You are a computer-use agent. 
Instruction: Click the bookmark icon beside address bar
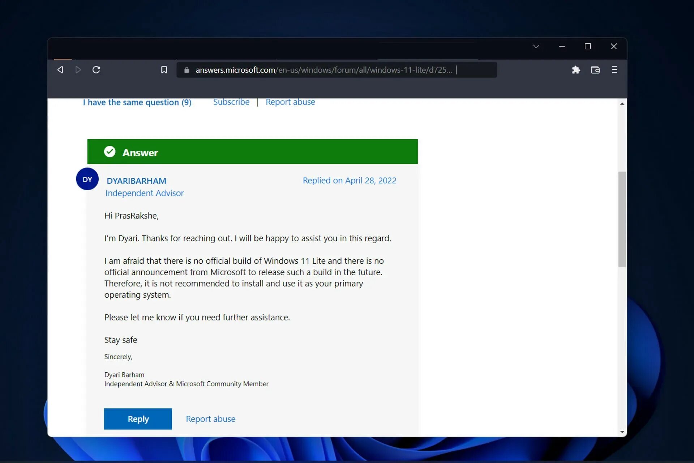(x=164, y=70)
